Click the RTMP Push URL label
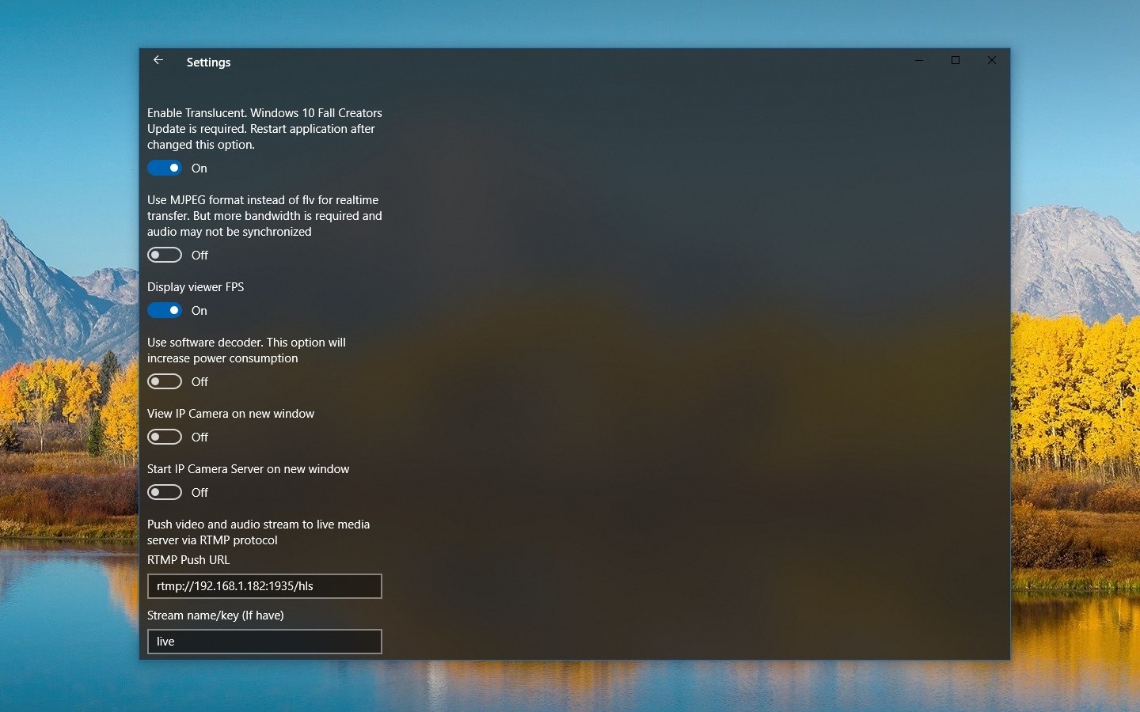Screen dimensions: 1140x712 [188, 560]
